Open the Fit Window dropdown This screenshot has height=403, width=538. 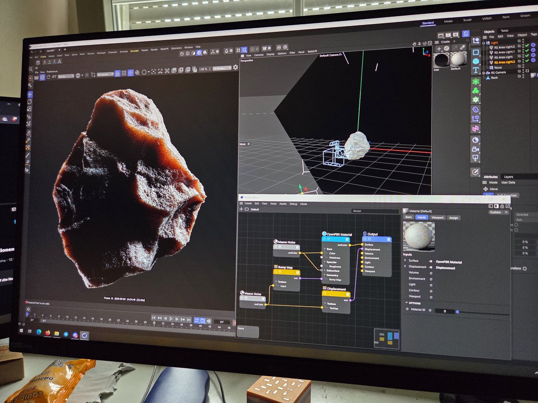pyautogui.click(x=222, y=68)
